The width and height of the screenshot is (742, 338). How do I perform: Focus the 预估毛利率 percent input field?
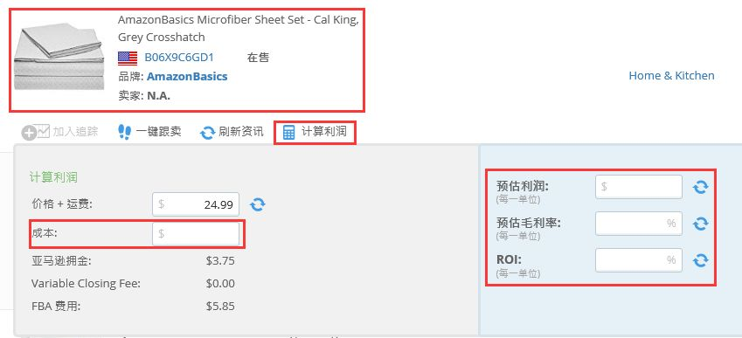[638, 224]
